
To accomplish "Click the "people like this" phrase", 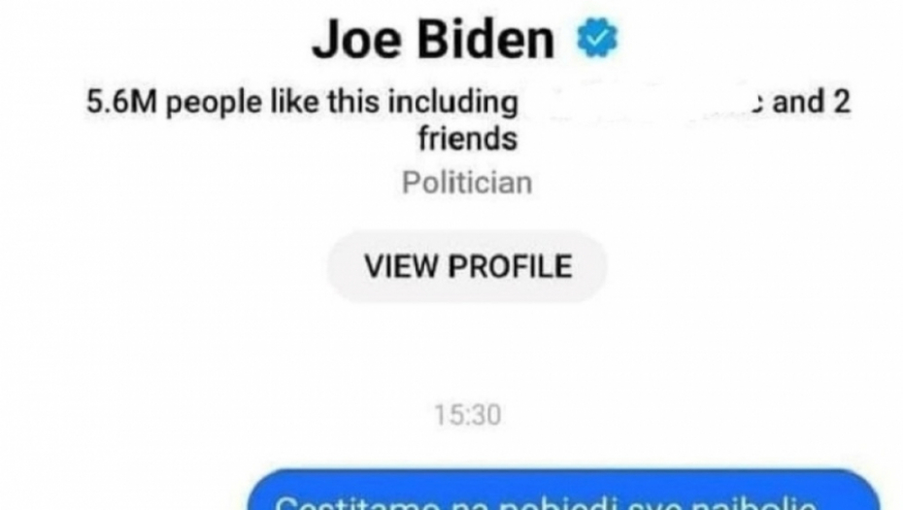I will 273,103.
